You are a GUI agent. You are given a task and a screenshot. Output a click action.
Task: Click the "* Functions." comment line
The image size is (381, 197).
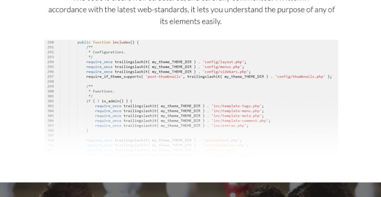pos(101,91)
